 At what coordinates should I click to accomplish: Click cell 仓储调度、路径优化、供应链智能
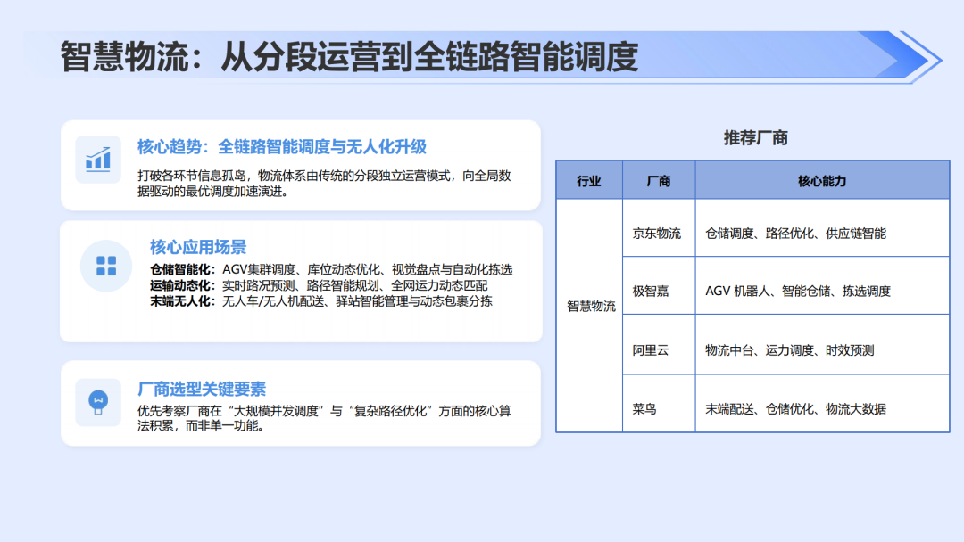pos(823,227)
